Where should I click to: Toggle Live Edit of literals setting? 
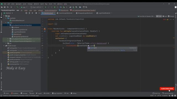coord(146,16)
